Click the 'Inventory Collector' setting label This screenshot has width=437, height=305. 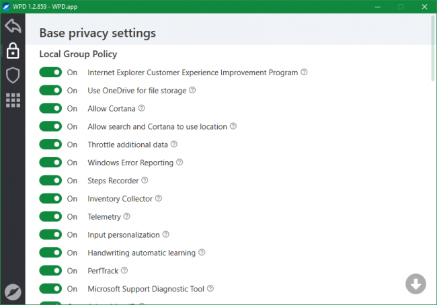pos(120,199)
